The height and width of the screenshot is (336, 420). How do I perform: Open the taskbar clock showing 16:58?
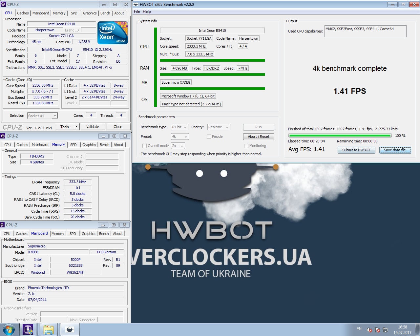pyautogui.click(x=402, y=330)
